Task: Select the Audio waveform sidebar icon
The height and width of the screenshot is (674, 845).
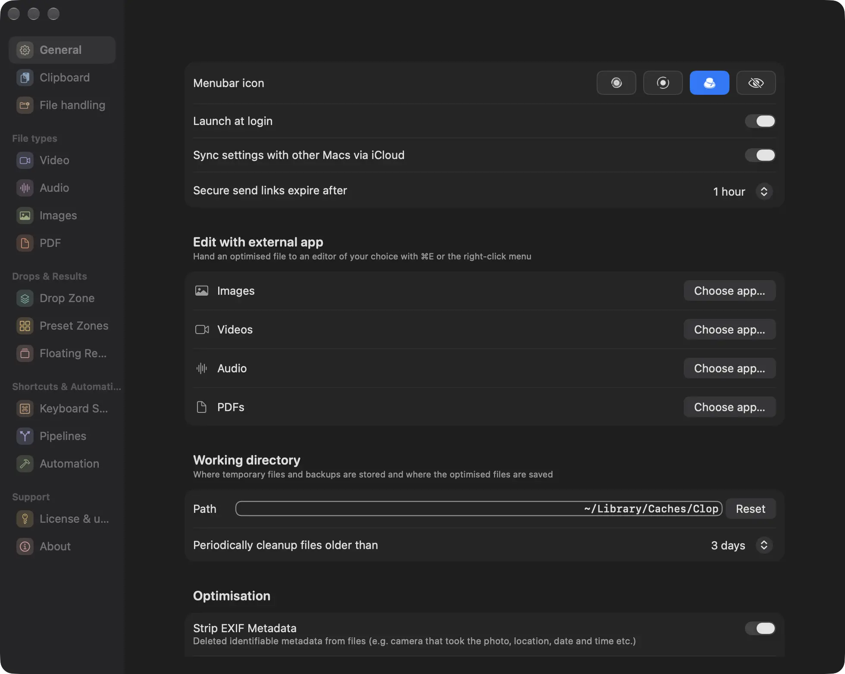Action: pos(25,188)
